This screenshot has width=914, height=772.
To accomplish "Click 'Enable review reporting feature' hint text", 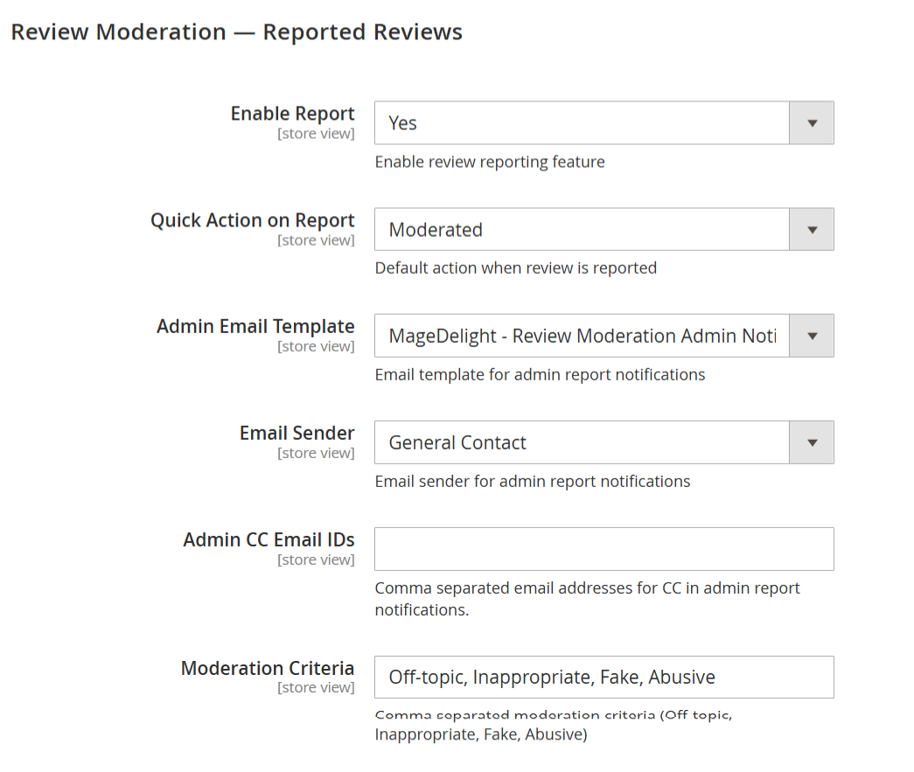I will click(x=490, y=162).
